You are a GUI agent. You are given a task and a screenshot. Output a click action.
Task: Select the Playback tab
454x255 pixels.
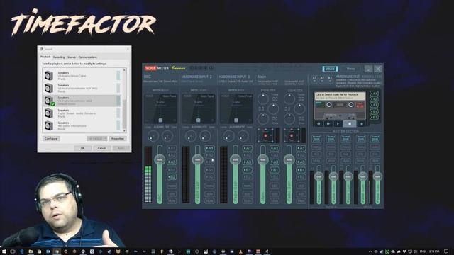click(45, 57)
